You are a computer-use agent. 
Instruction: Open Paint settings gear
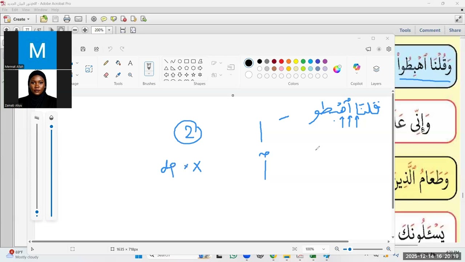pyautogui.click(x=389, y=49)
